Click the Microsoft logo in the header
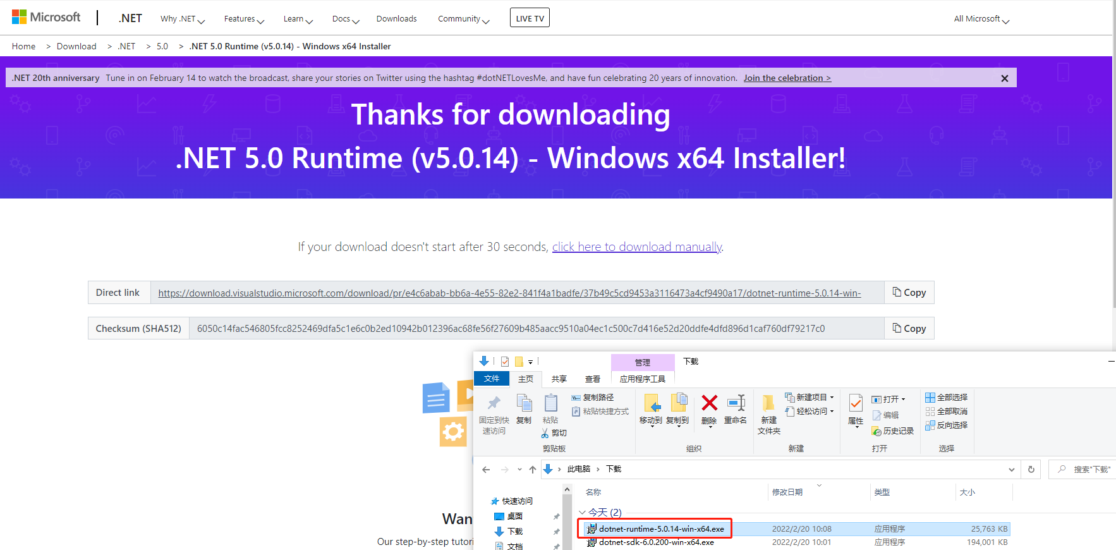Image resolution: width=1116 pixels, height=550 pixels. [46, 17]
